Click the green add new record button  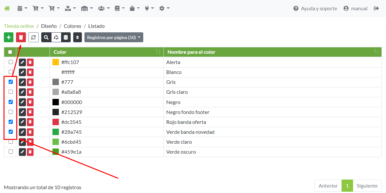(x=9, y=37)
